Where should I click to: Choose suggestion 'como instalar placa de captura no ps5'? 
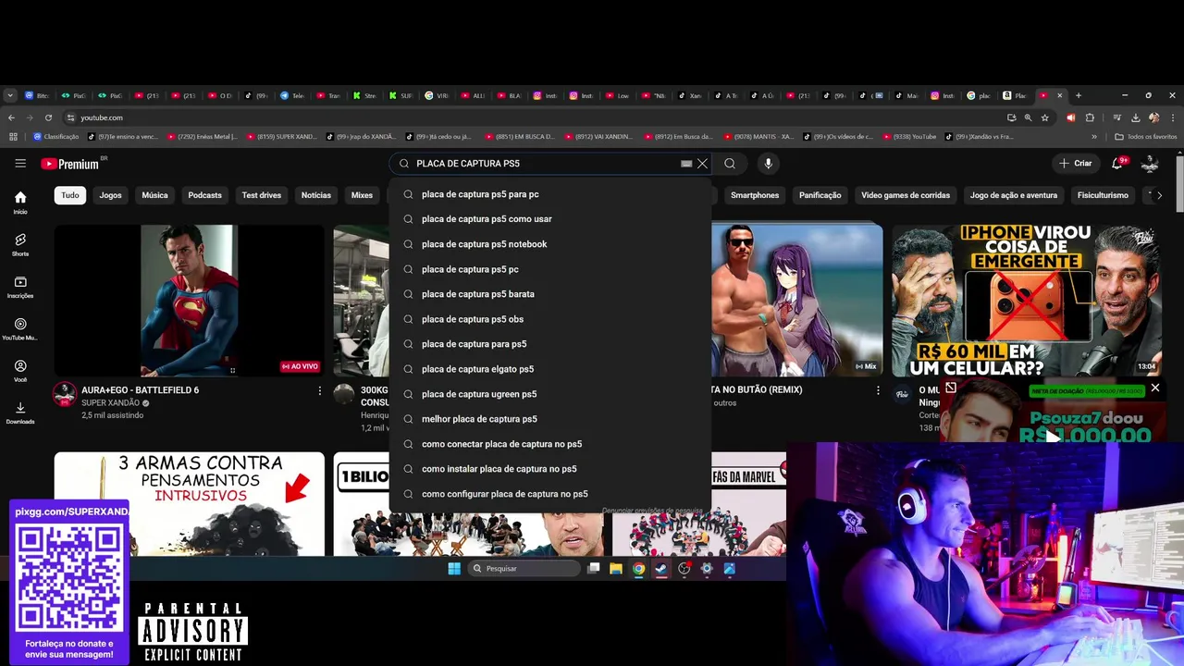click(550, 469)
